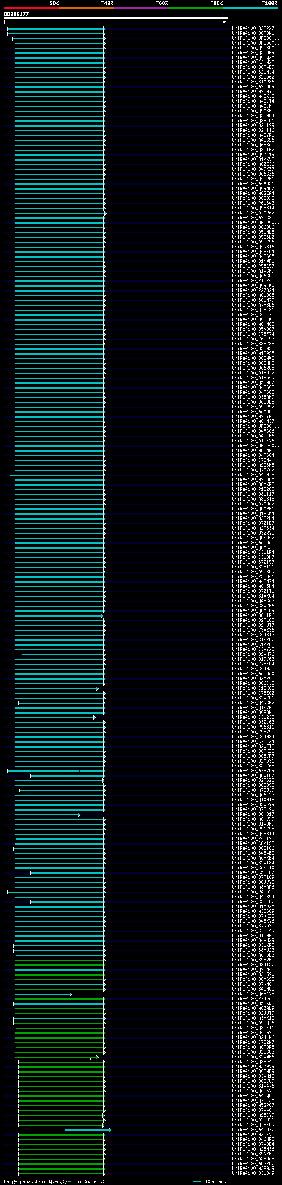Click the purple ~60% identity legend bar
Viewport: 282px width, 1185px height.
pyautogui.click(x=141, y=8)
